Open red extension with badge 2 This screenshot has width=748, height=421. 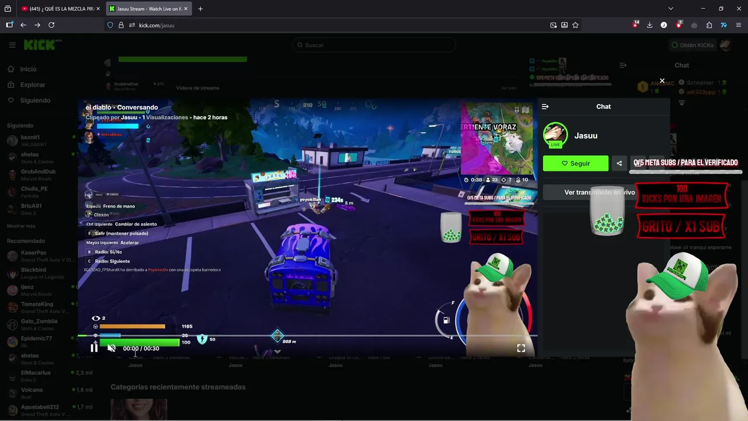point(679,25)
